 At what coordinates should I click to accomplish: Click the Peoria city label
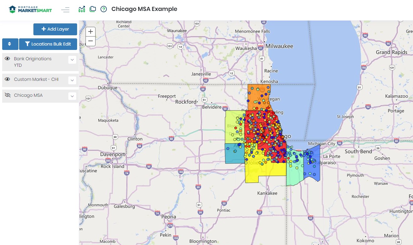click(x=169, y=217)
